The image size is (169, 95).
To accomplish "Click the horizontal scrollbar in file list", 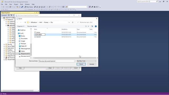I will click(x=65, y=58).
